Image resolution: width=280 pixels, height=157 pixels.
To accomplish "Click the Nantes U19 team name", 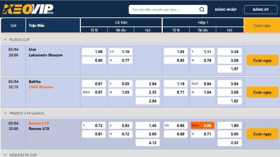I will tap(39, 123).
